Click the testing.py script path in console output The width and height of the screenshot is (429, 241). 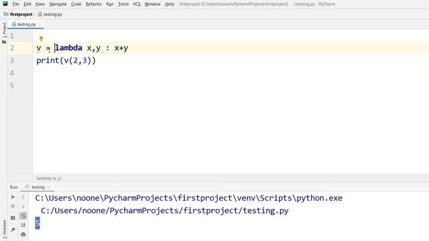tap(165, 211)
